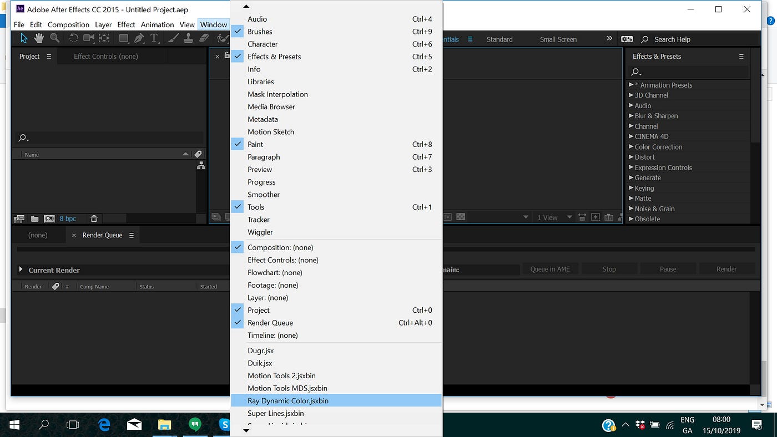Select the Eraser tool

(204, 38)
